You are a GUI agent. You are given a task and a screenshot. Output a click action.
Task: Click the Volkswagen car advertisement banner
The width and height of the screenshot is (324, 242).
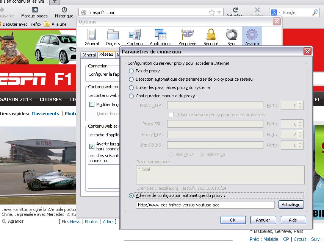point(38,47)
